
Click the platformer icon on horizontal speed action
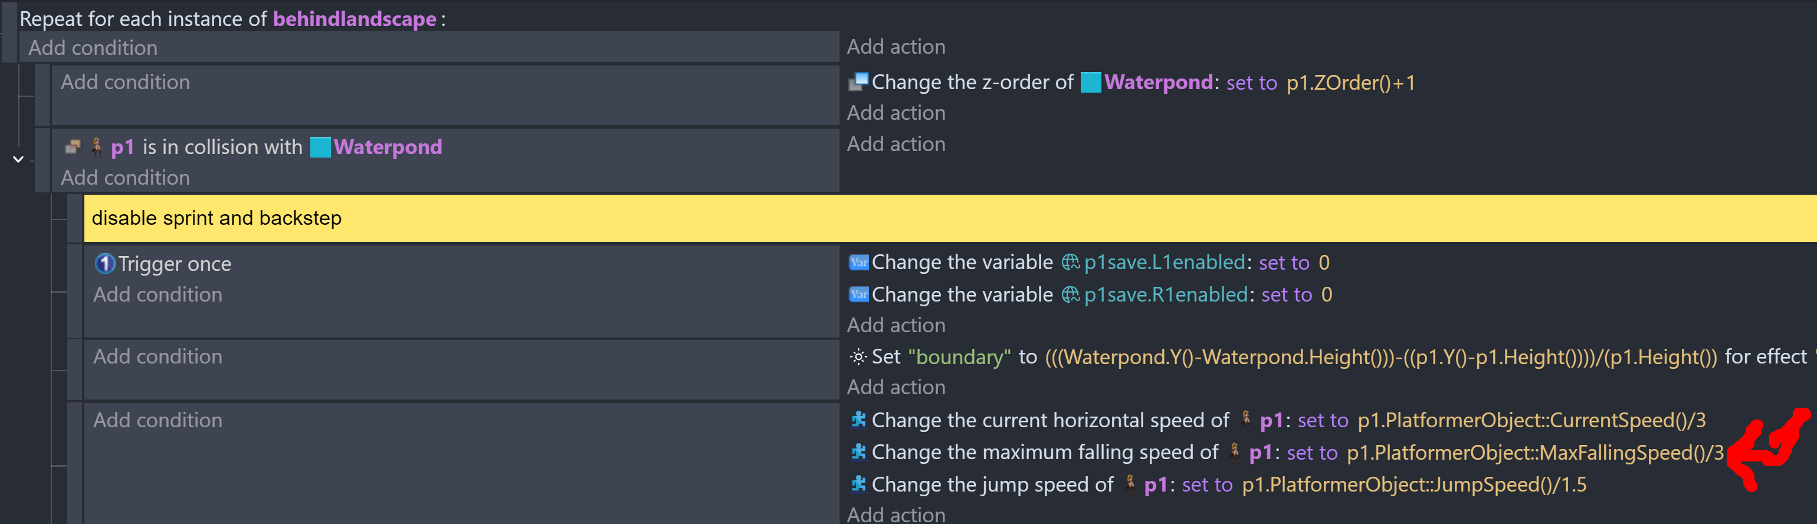(x=858, y=420)
